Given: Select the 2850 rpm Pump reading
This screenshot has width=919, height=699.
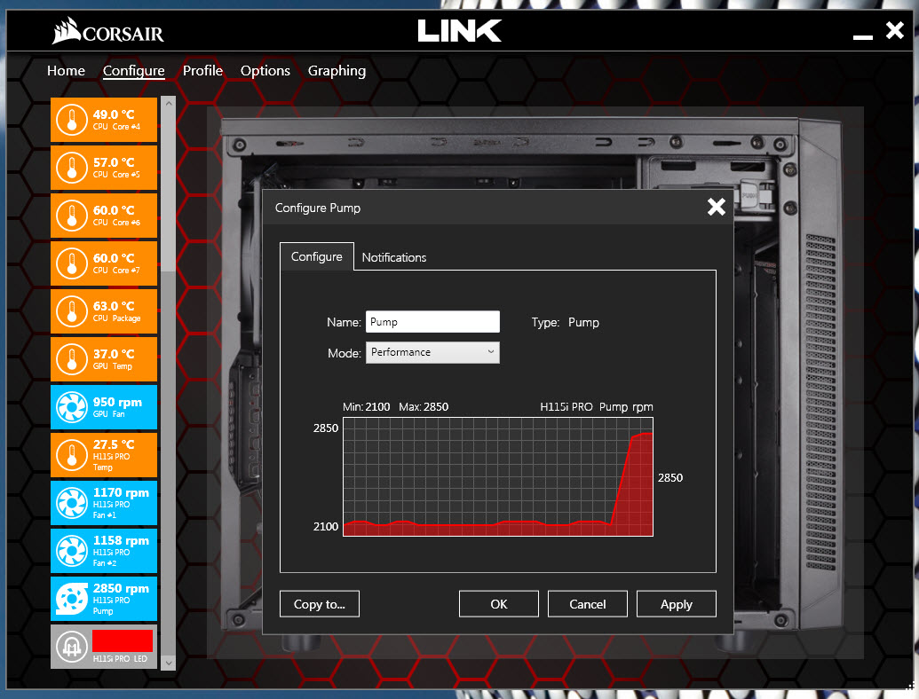Looking at the screenshot, I should pyautogui.click(x=104, y=599).
